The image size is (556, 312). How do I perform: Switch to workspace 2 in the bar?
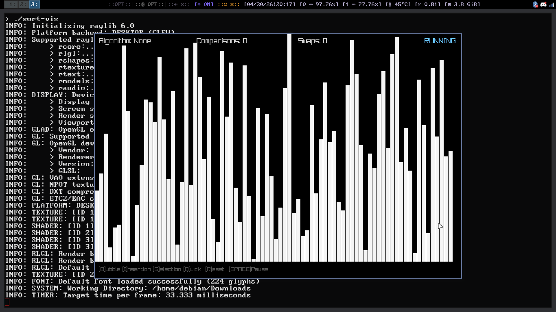[x=23, y=4]
